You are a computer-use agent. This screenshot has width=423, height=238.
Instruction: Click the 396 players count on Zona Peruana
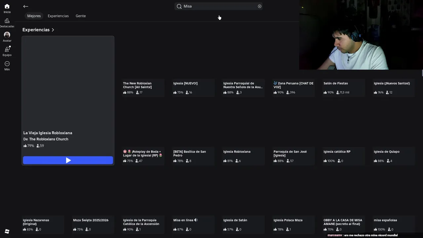pos(291,93)
